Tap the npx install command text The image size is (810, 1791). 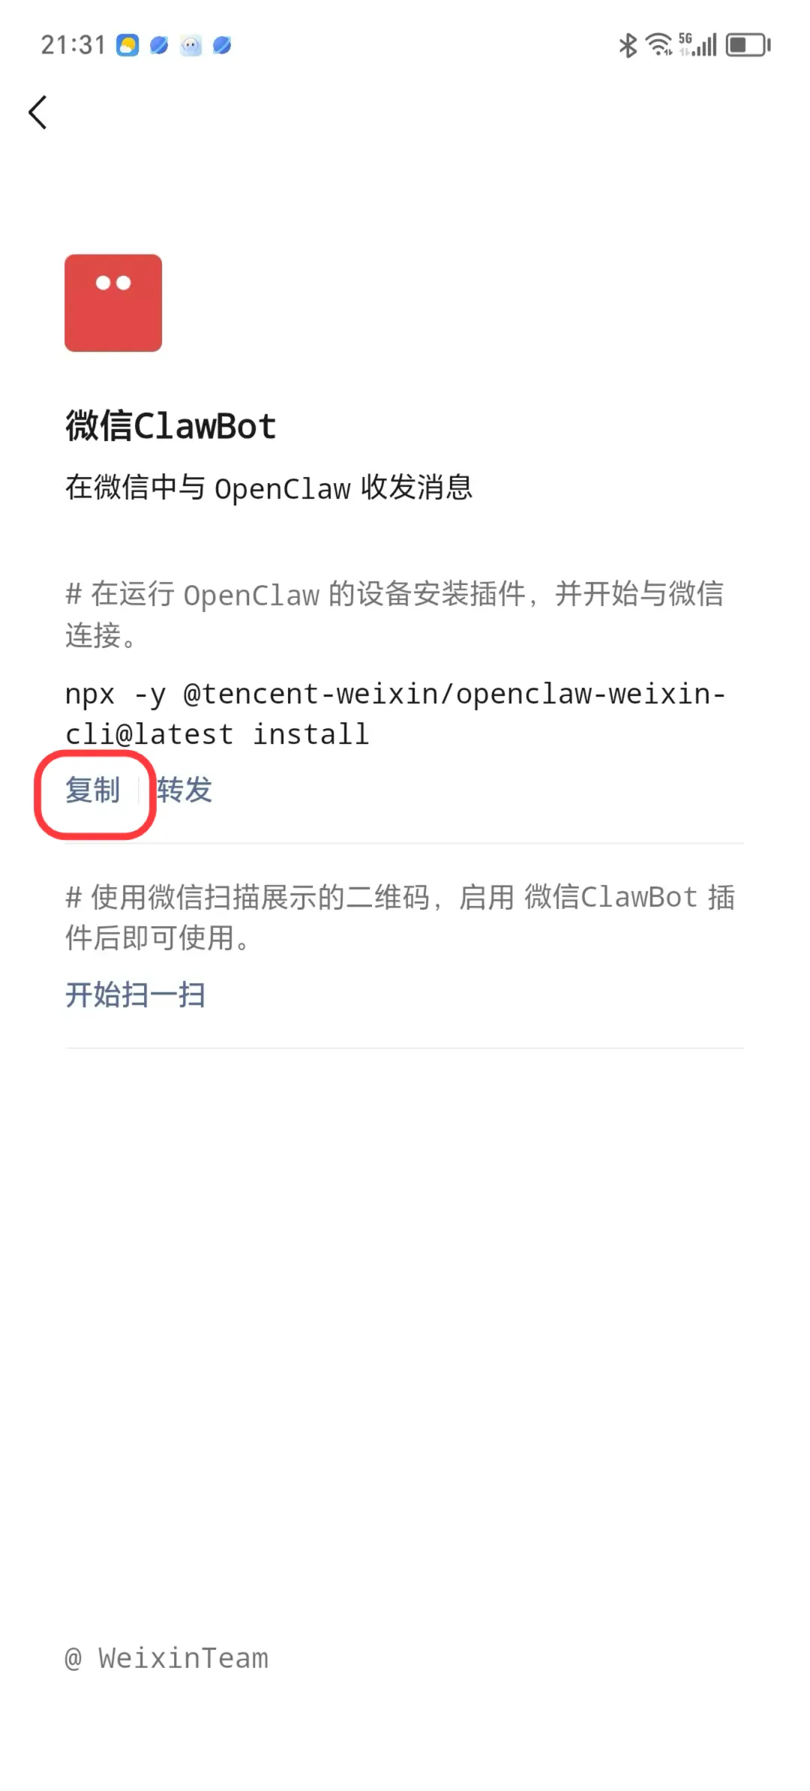tap(395, 714)
